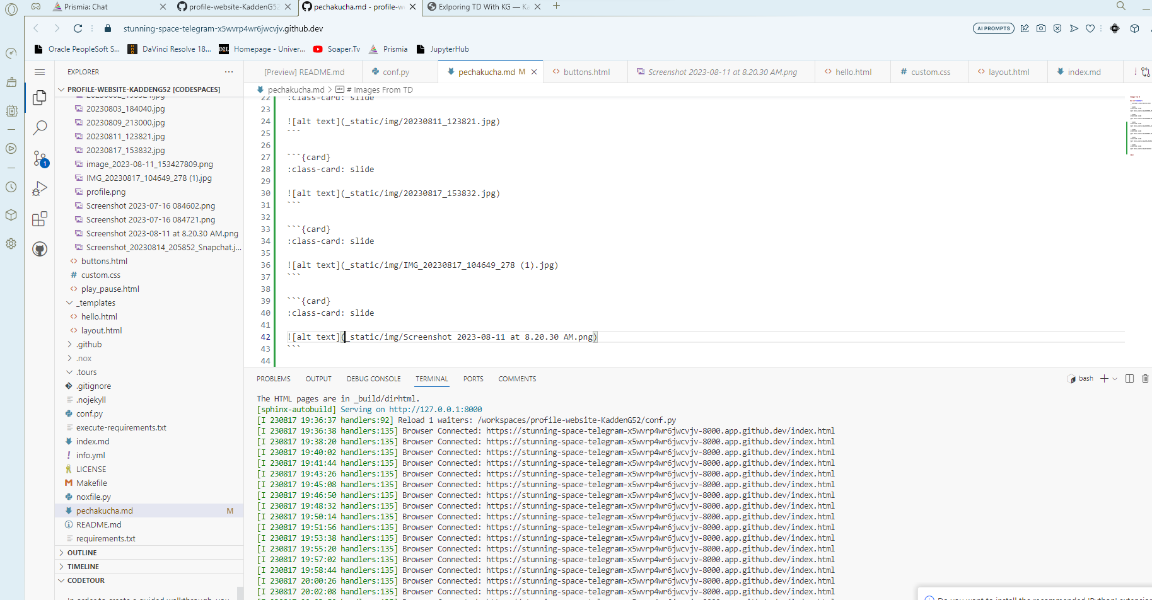The height and width of the screenshot is (600, 1152).
Task: Open the buttons.html editor tab
Action: (x=586, y=72)
